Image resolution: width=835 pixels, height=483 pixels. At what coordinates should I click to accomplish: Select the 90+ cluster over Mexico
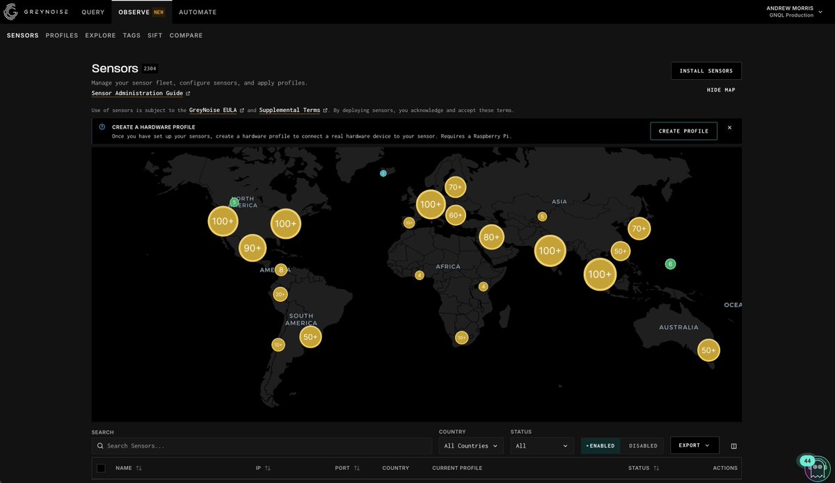point(252,248)
